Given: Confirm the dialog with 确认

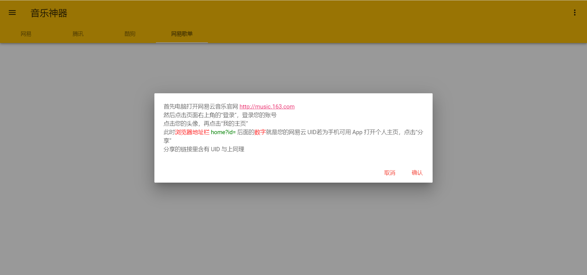Looking at the screenshot, I should 417,173.
